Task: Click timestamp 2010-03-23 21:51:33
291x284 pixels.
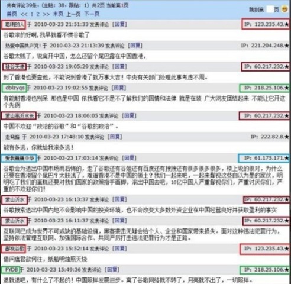Action: pos(62,24)
